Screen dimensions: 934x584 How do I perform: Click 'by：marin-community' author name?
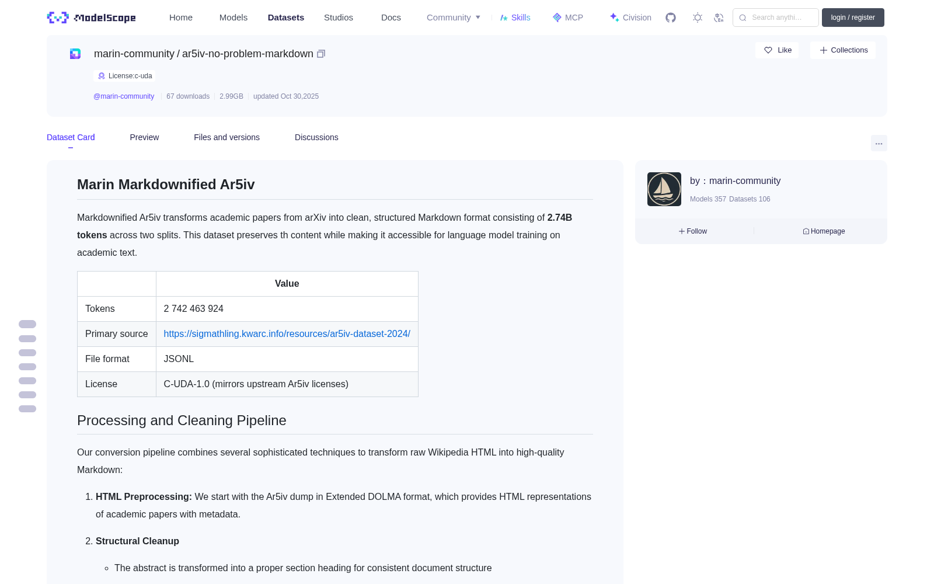pyautogui.click(x=735, y=181)
